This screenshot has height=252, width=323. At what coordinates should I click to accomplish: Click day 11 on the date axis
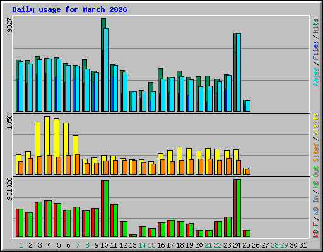click(114, 245)
